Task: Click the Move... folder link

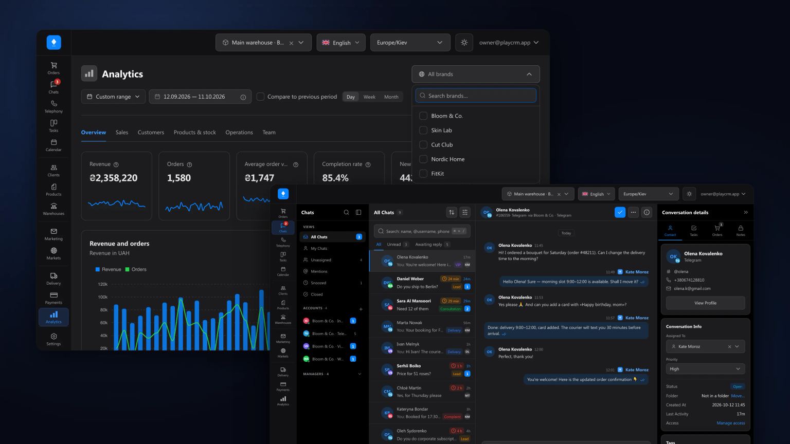Action: pos(738,396)
